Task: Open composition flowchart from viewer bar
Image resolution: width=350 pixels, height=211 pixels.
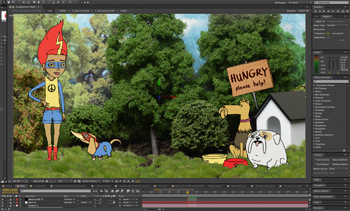Action: (128, 181)
